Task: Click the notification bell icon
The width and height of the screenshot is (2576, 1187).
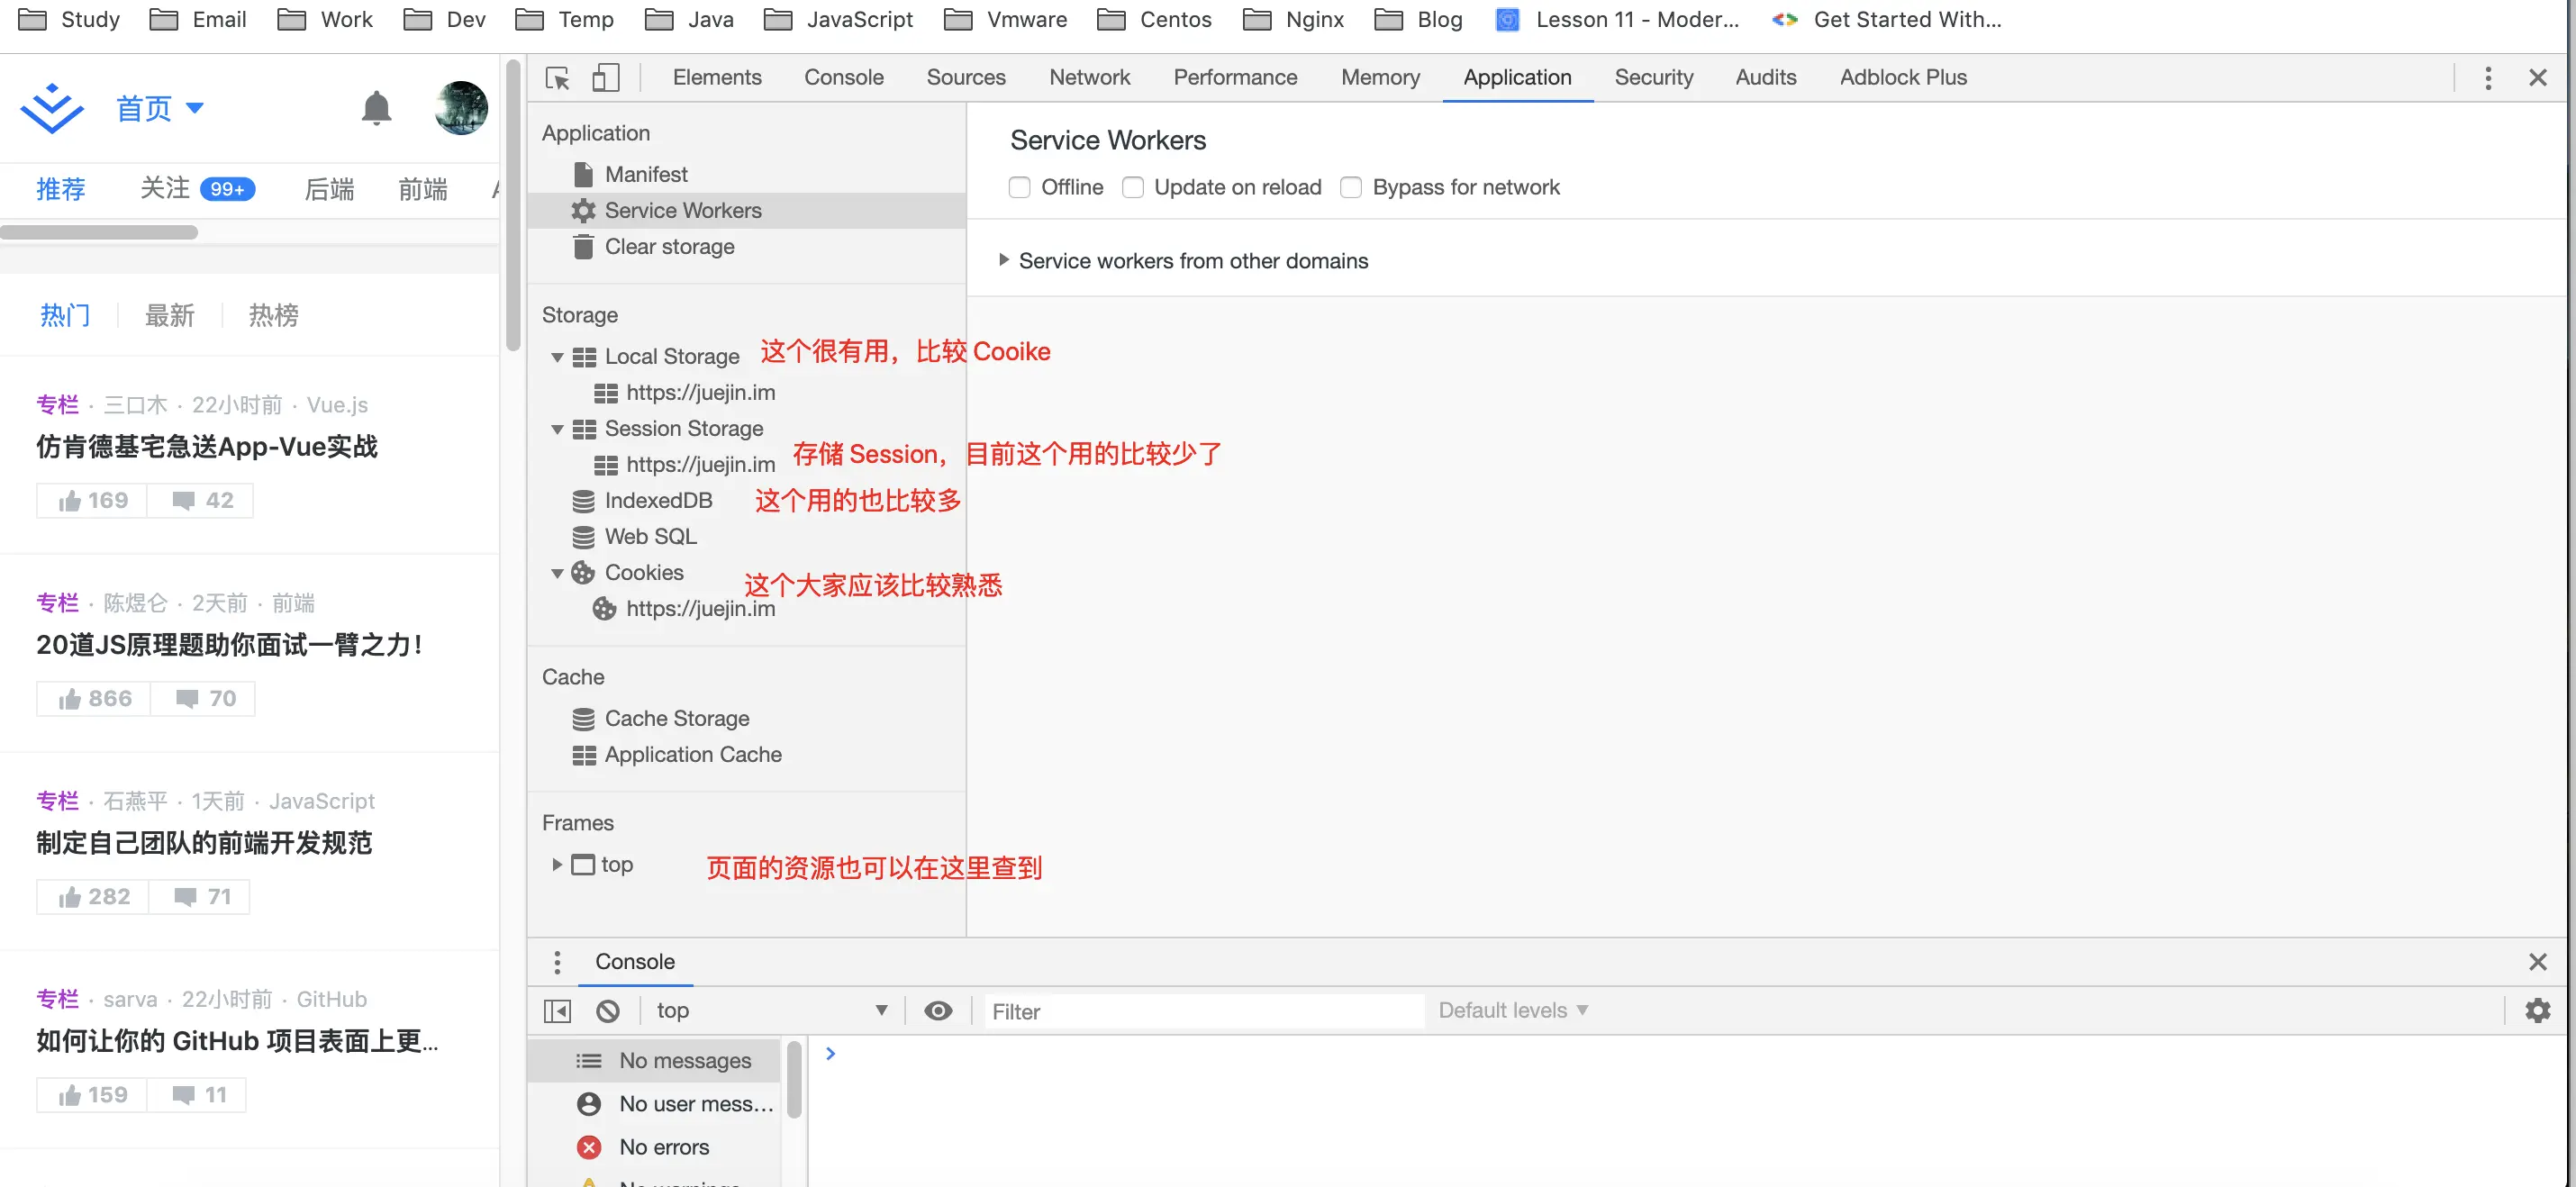Action: pyautogui.click(x=376, y=108)
